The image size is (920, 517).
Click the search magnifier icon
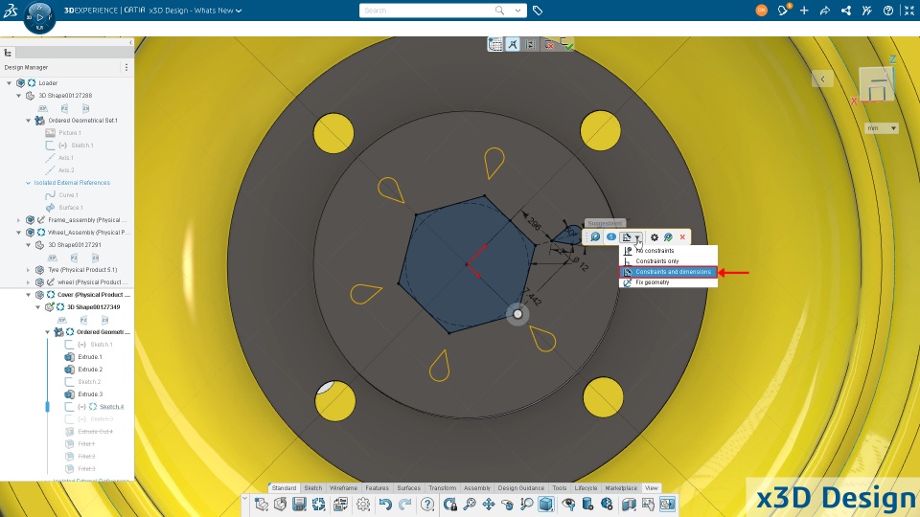coord(499,10)
